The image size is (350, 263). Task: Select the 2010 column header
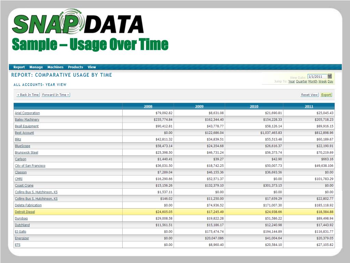point(254,107)
